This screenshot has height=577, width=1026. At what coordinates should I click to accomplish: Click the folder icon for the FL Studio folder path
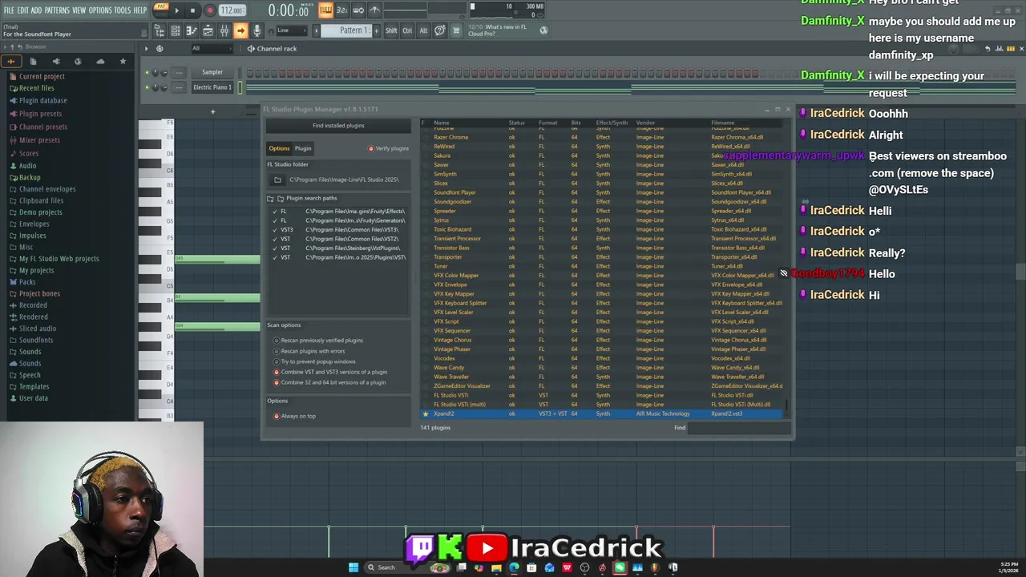click(x=277, y=180)
